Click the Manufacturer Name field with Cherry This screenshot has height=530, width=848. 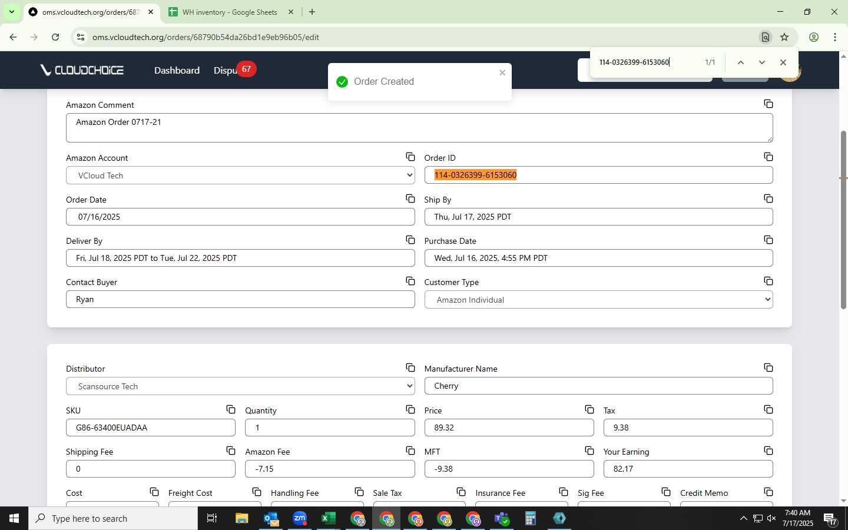(598, 386)
